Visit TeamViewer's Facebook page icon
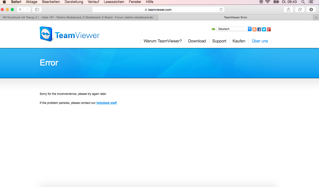319x187 pixels. pos(259,29)
